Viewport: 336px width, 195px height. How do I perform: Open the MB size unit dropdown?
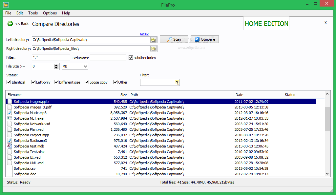[x=75, y=66]
